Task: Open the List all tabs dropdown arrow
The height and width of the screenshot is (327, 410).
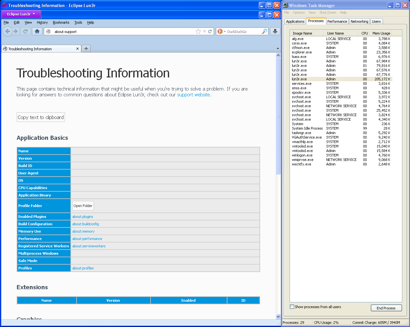Action: (278, 49)
